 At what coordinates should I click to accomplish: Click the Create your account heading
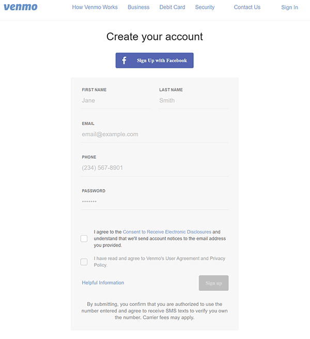coord(154,37)
